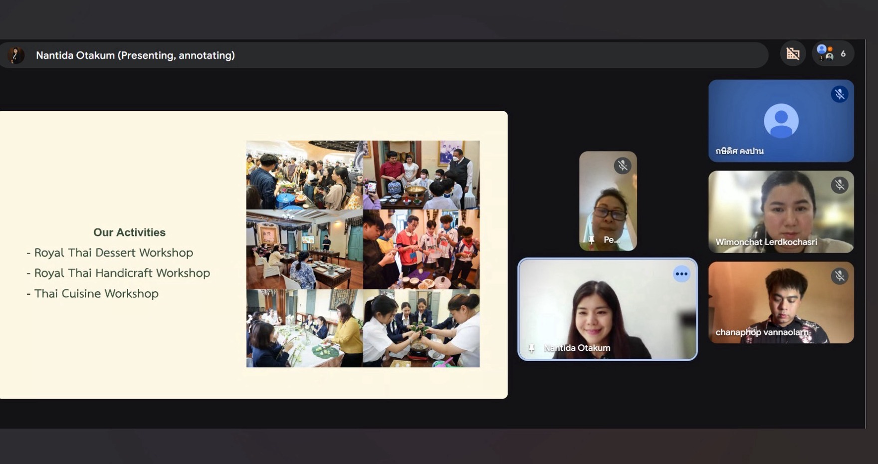Image resolution: width=878 pixels, height=464 pixels.
Task: Click "Thai Cuisine Workshop" line on slide
Action: click(x=96, y=294)
